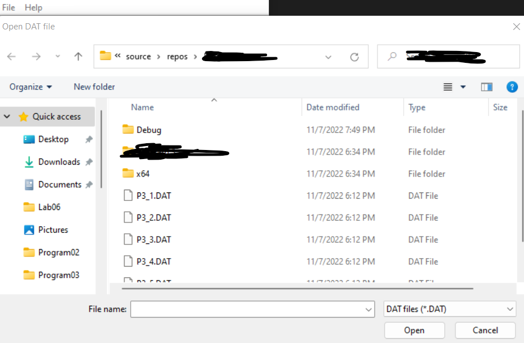
Task: Open Program03 in navigation pane
Action: click(59, 275)
